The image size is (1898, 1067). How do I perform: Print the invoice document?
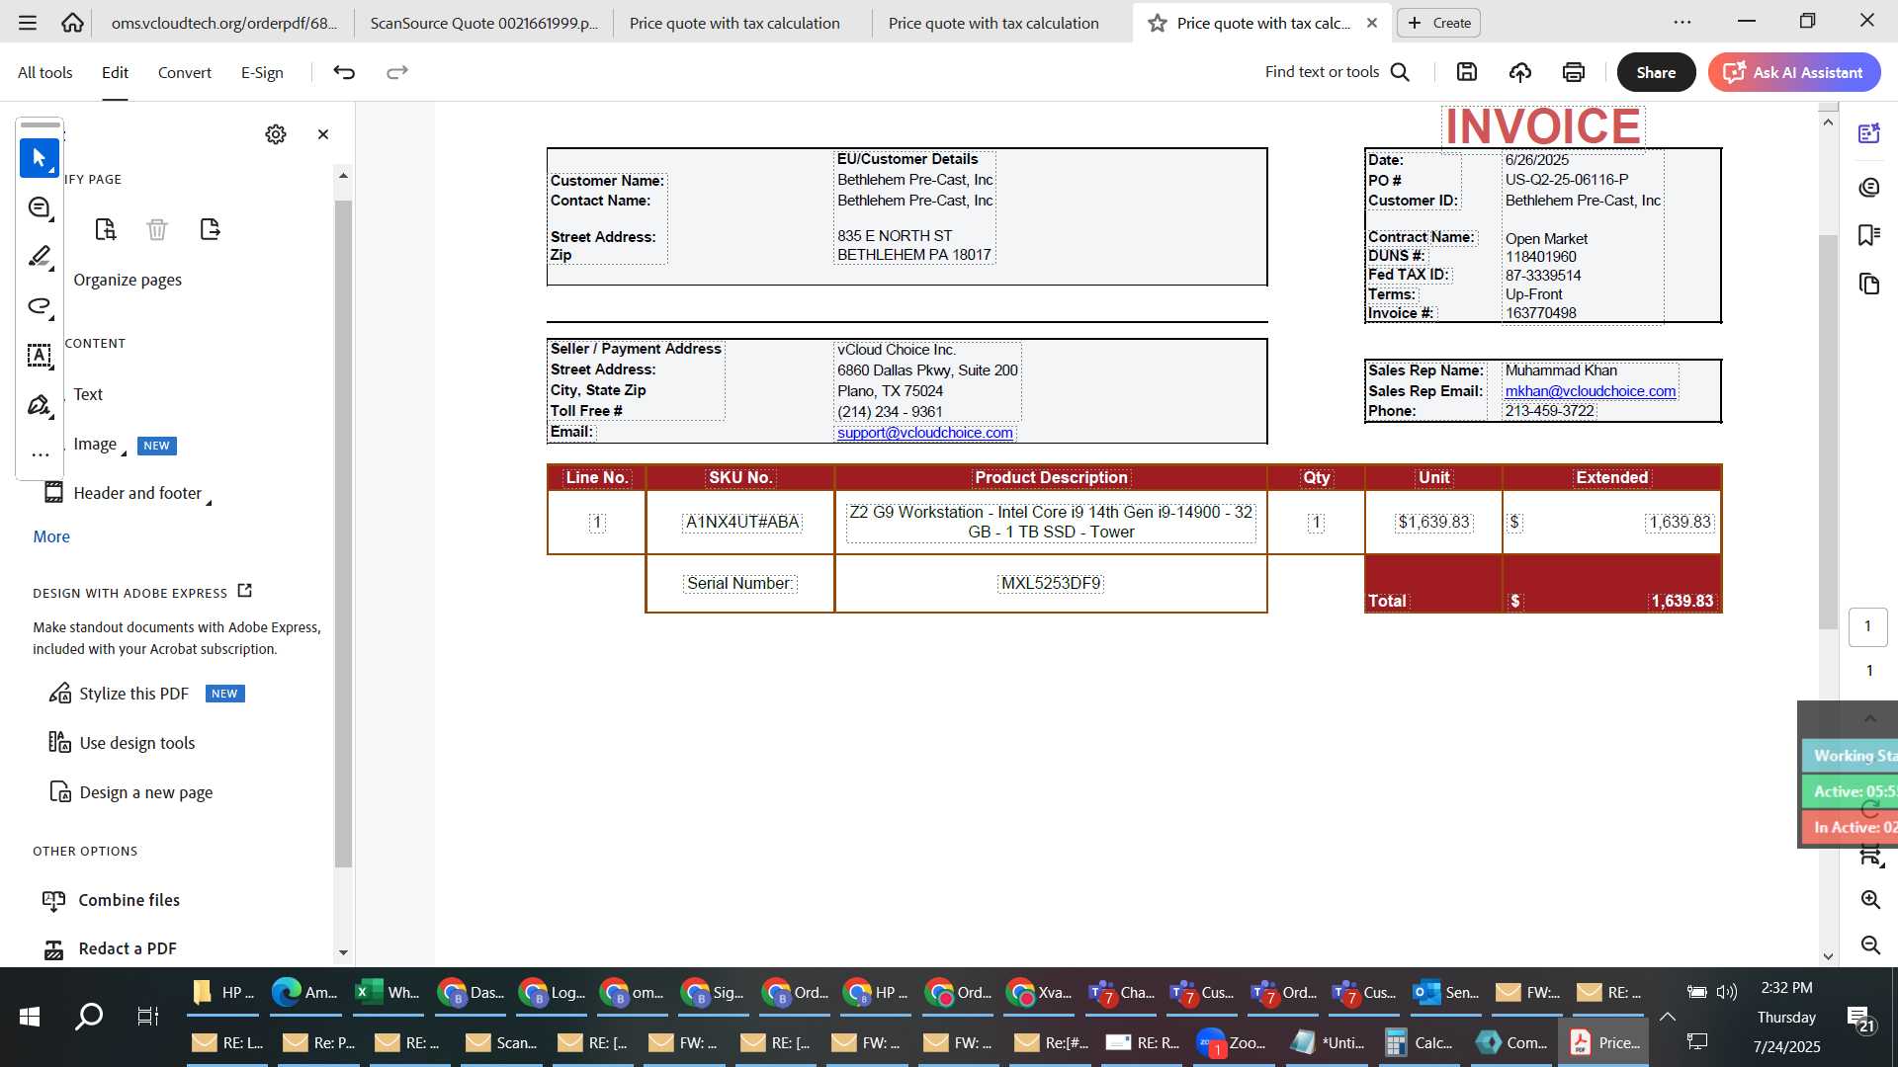1574,72
